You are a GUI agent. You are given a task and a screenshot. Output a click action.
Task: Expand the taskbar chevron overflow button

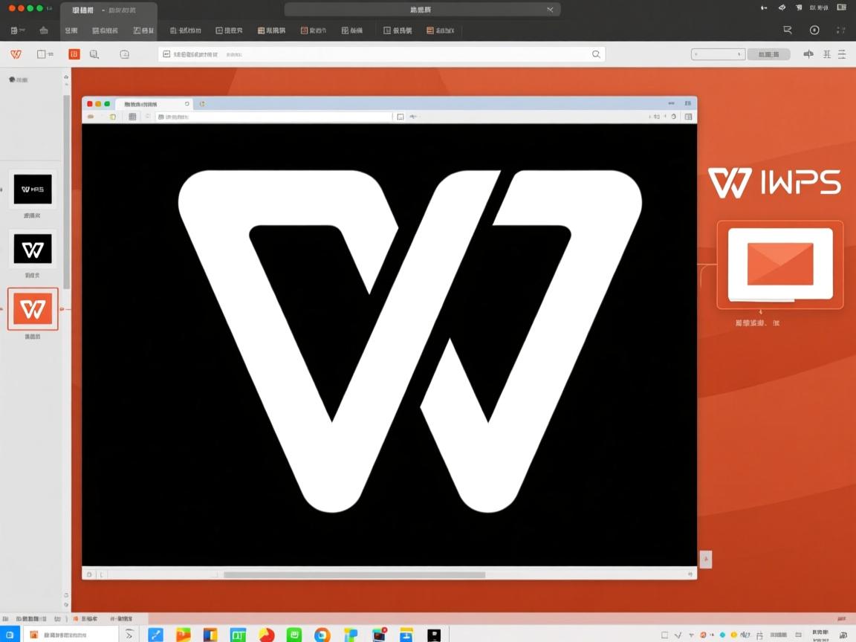tap(129, 635)
